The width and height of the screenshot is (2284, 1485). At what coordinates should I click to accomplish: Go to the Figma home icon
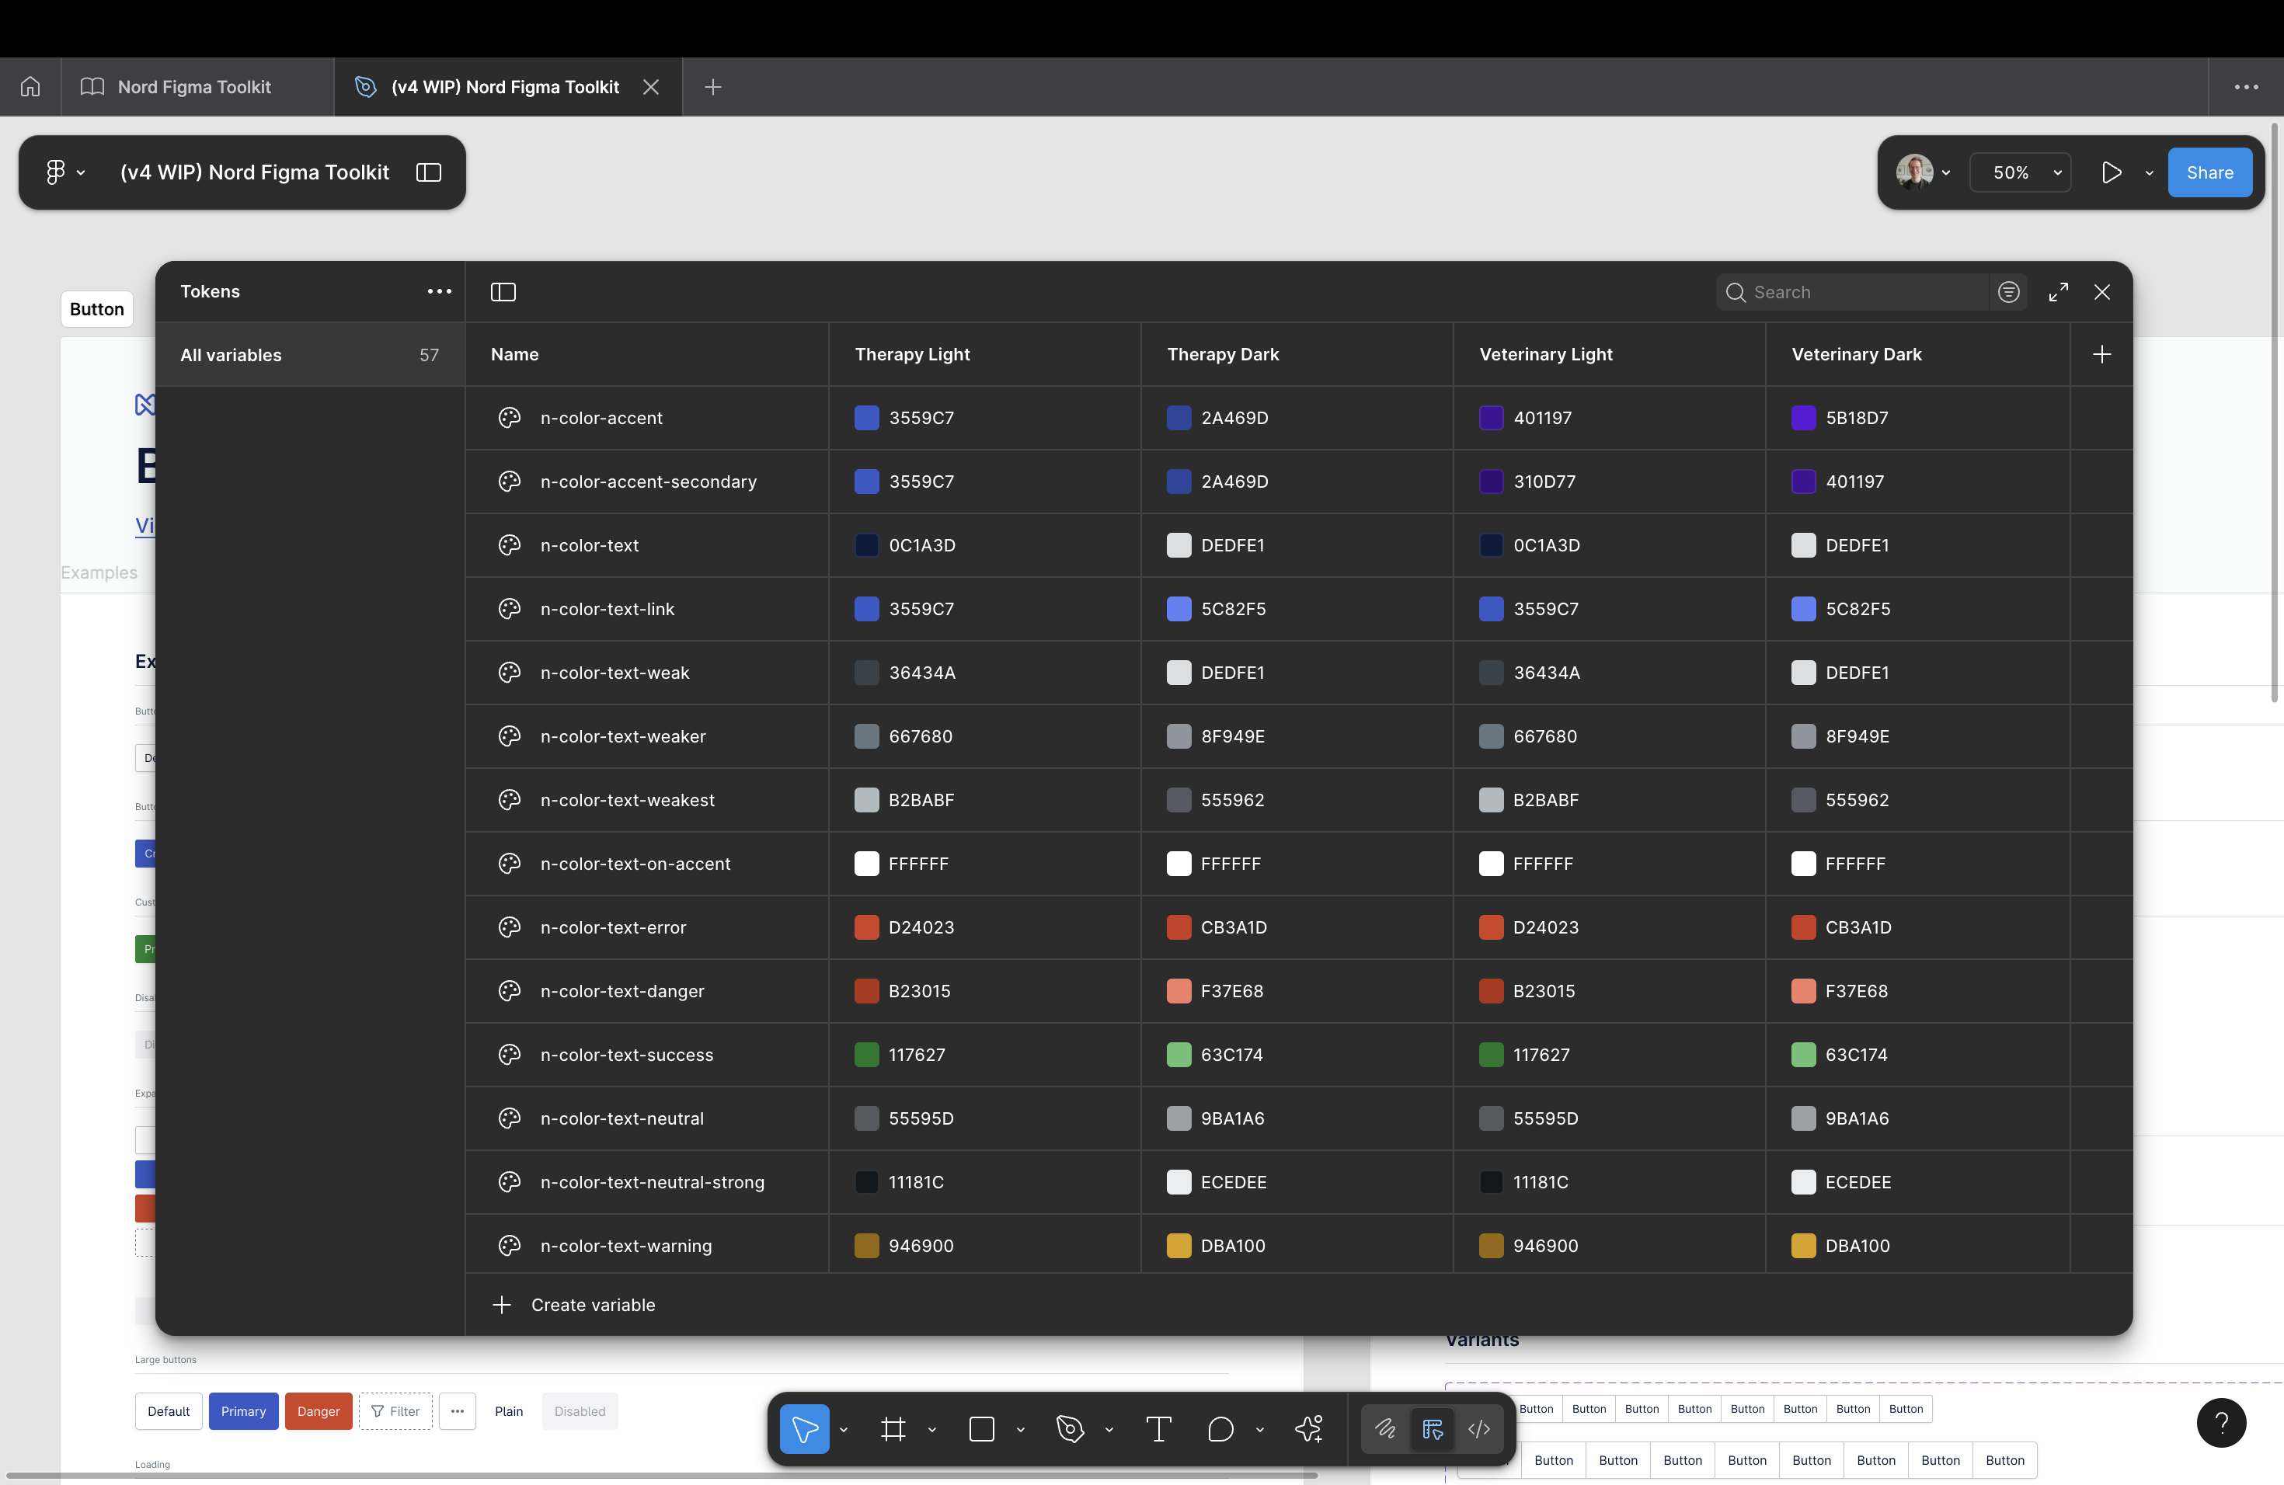[31, 86]
